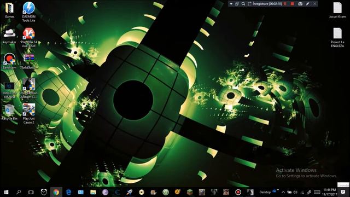Image resolution: width=350 pixels, height=197 pixels.
Task: Select the Play Just Cause 2 shortcut
Action: (x=29, y=114)
